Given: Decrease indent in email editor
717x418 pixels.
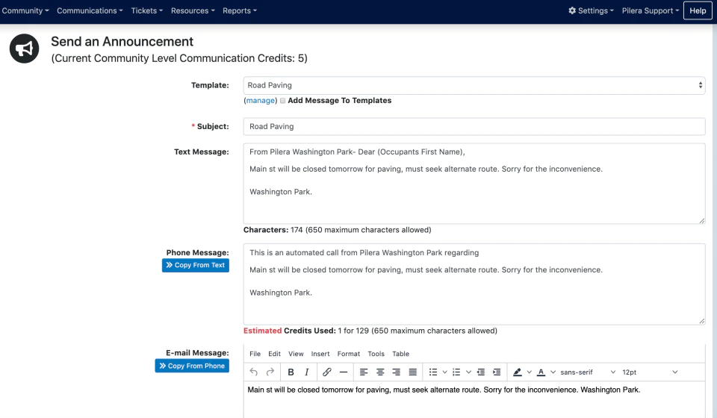Looking at the screenshot, I should (x=480, y=372).
